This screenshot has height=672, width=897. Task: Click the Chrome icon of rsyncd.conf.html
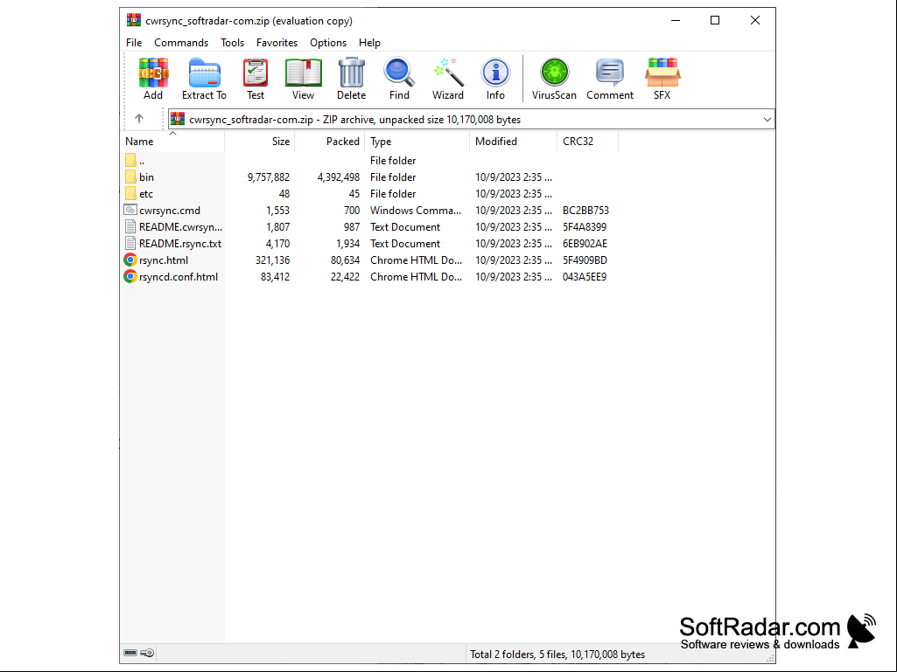(x=130, y=276)
